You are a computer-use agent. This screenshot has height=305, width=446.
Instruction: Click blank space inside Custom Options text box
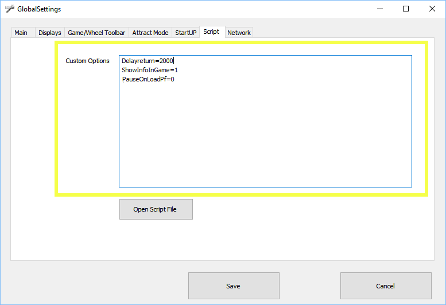(x=264, y=138)
